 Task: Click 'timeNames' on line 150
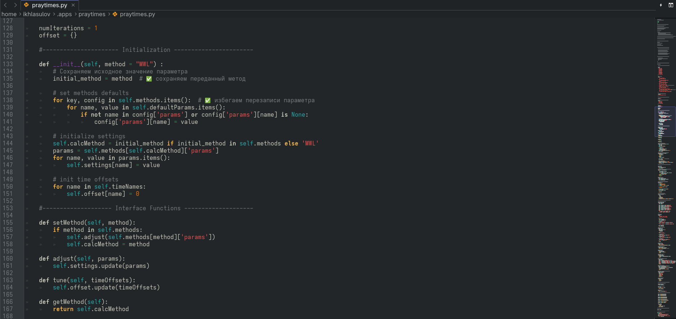click(127, 187)
